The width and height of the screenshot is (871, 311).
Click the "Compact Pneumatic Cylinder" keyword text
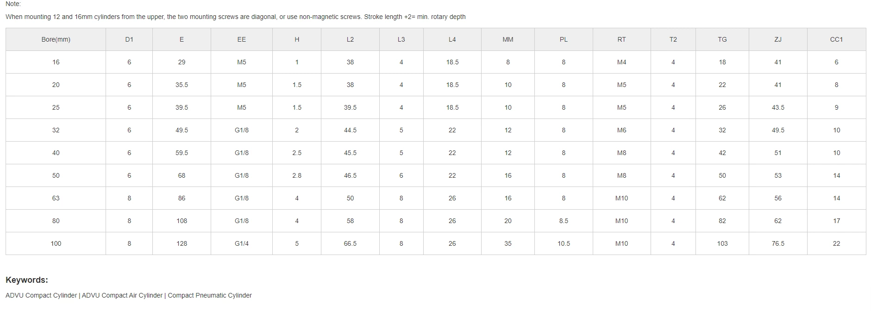[210, 295]
